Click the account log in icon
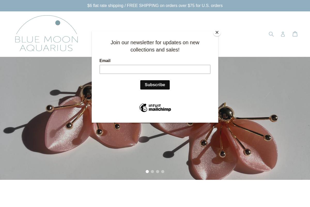The height and width of the screenshot is (207, 310). [x=283, y=34]
